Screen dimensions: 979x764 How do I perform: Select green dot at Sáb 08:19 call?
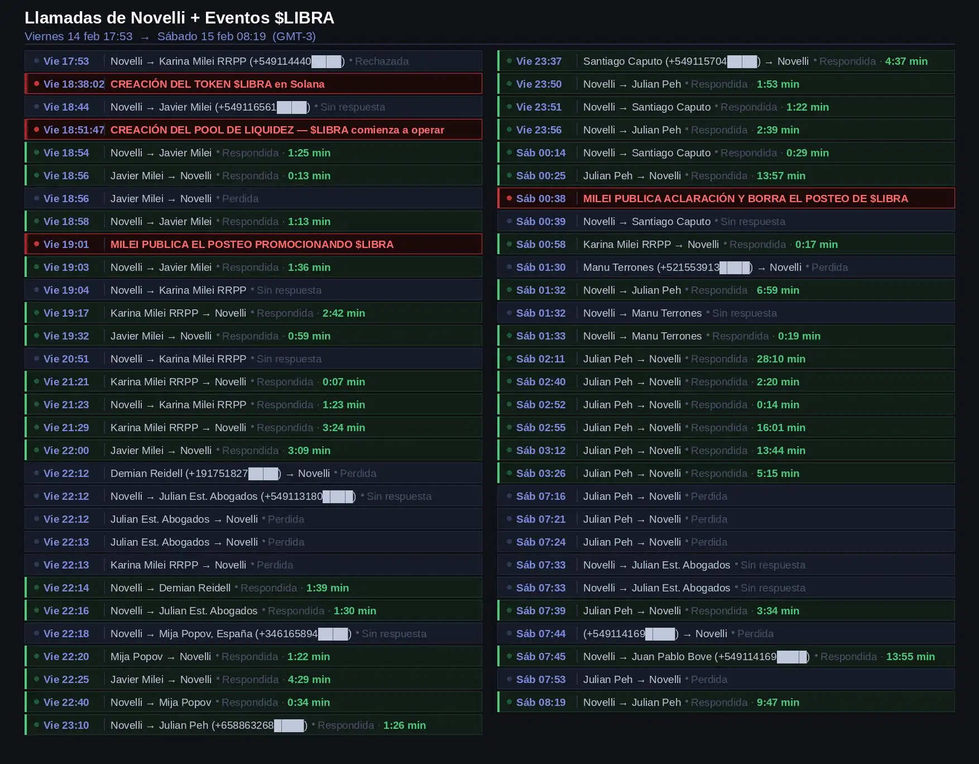tap(509, 702)
